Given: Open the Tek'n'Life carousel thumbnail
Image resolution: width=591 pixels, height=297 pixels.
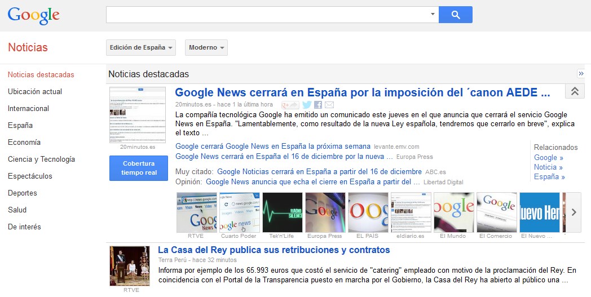Looking at the screenshot, I should [283, 212].
